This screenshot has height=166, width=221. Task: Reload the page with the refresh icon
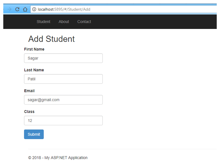[17, 9]
